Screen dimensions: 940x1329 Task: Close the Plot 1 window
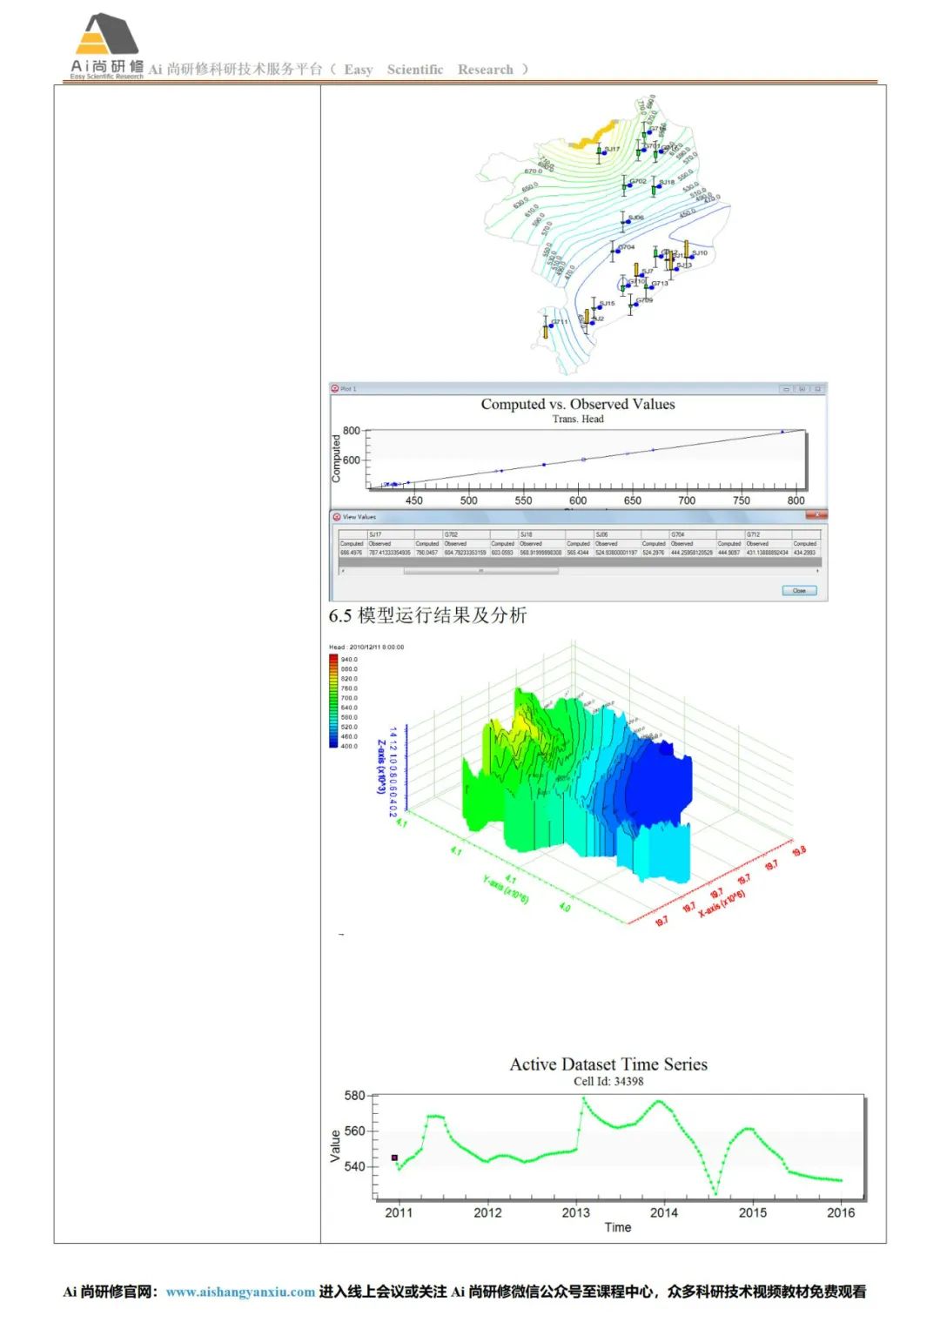coord(817,389)
